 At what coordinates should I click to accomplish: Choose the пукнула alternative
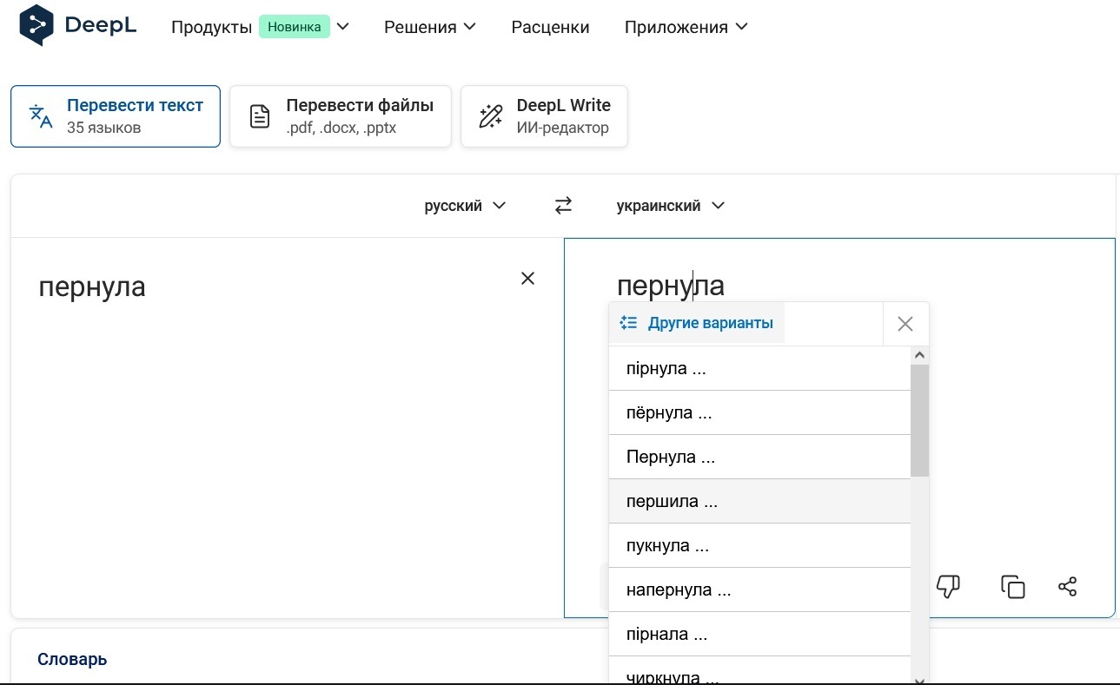pyautogui.click(x=667, y=546)
